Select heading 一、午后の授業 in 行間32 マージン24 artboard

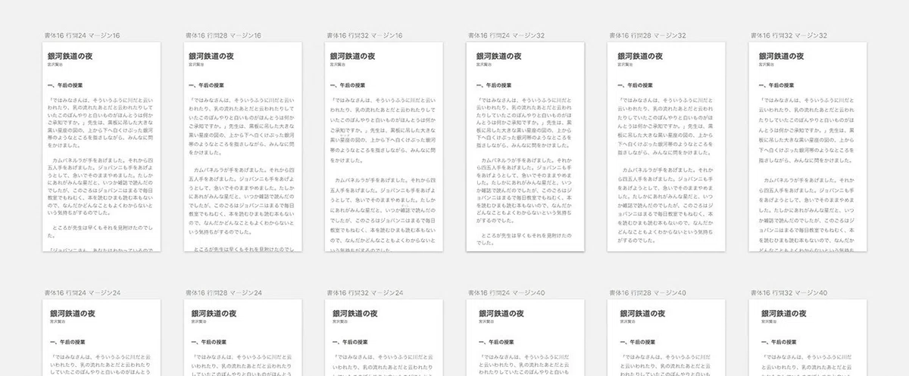click(351, 342)
